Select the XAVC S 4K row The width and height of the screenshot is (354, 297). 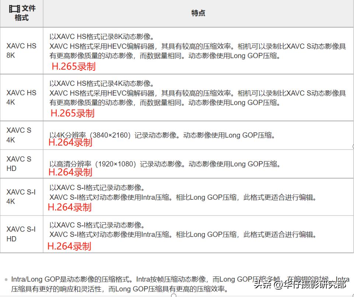[17, 133]
